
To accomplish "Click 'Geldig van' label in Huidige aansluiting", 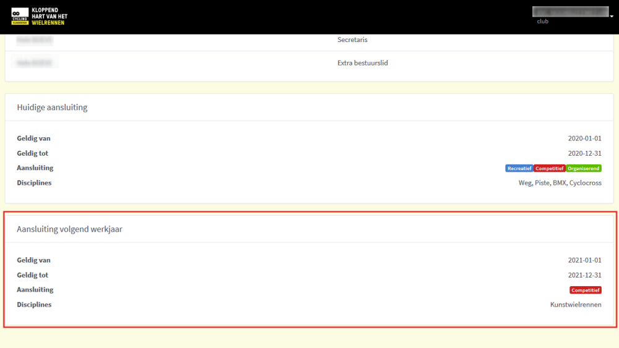I will click(x=33, y=138).
